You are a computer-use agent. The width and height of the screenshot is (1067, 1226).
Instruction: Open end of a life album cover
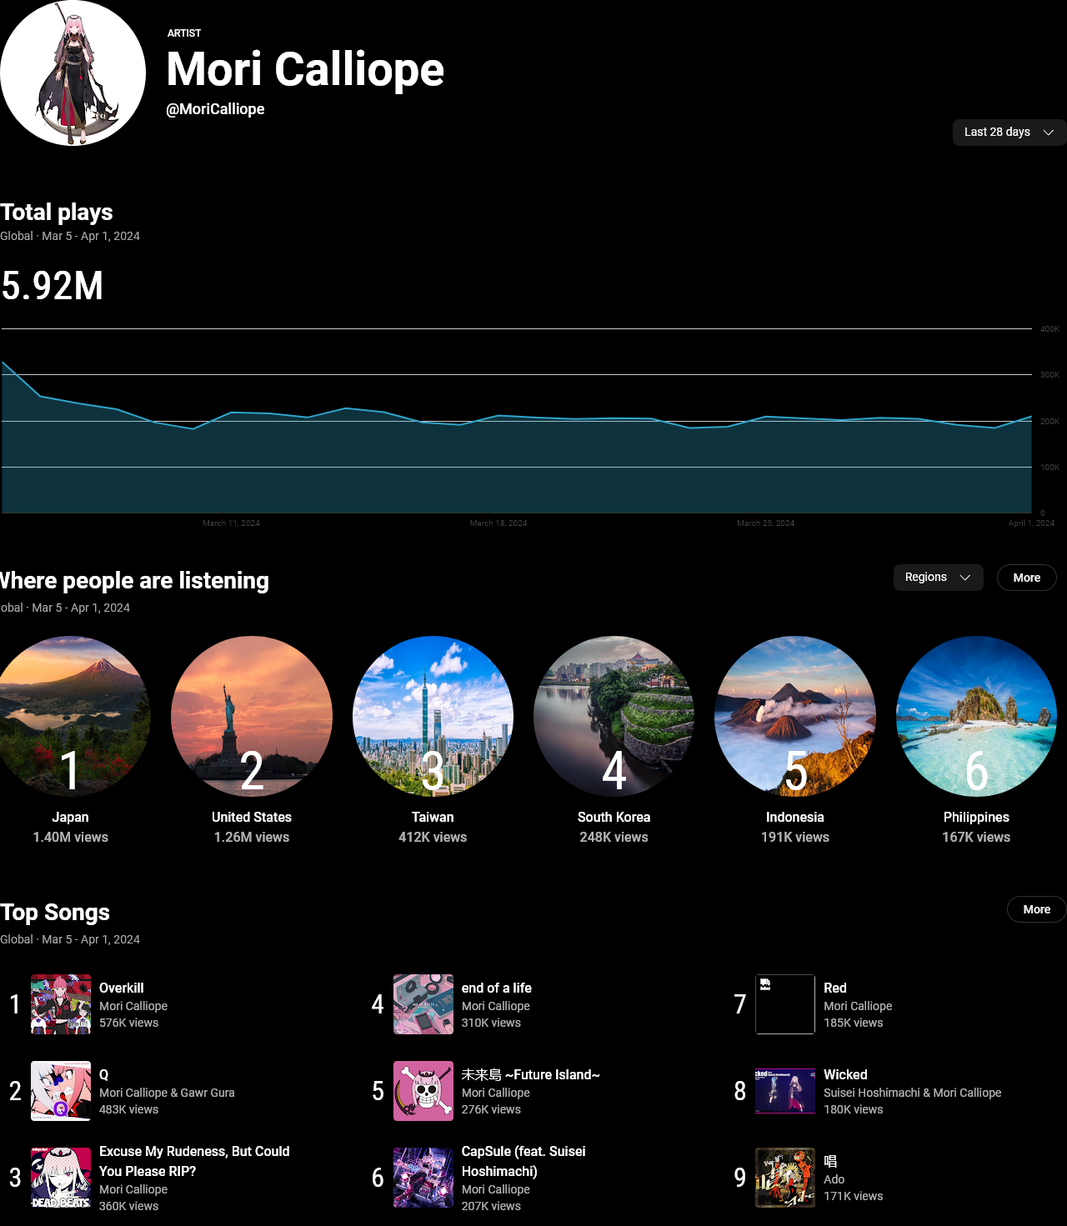[423, 1004]
